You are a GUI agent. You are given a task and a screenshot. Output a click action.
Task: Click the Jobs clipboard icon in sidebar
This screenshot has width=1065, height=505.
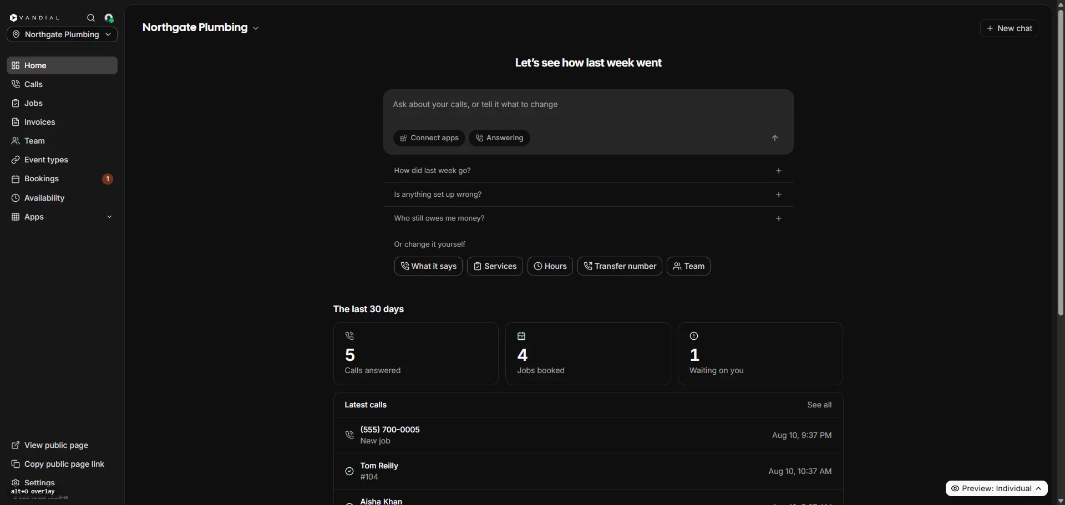(x=16, y=103)
